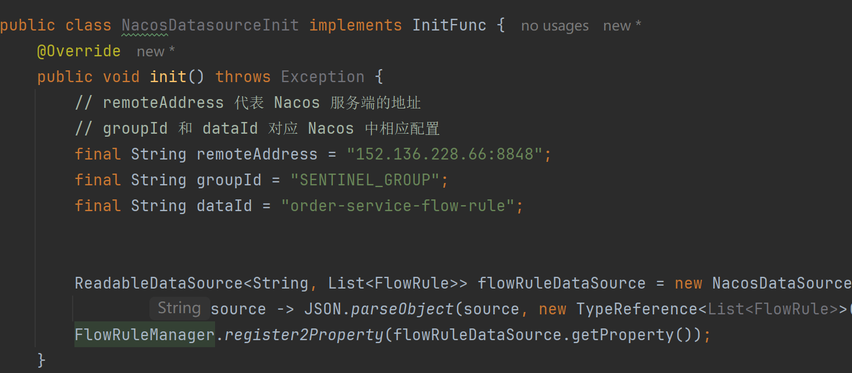Click the register2Property method call

point(304,335)
